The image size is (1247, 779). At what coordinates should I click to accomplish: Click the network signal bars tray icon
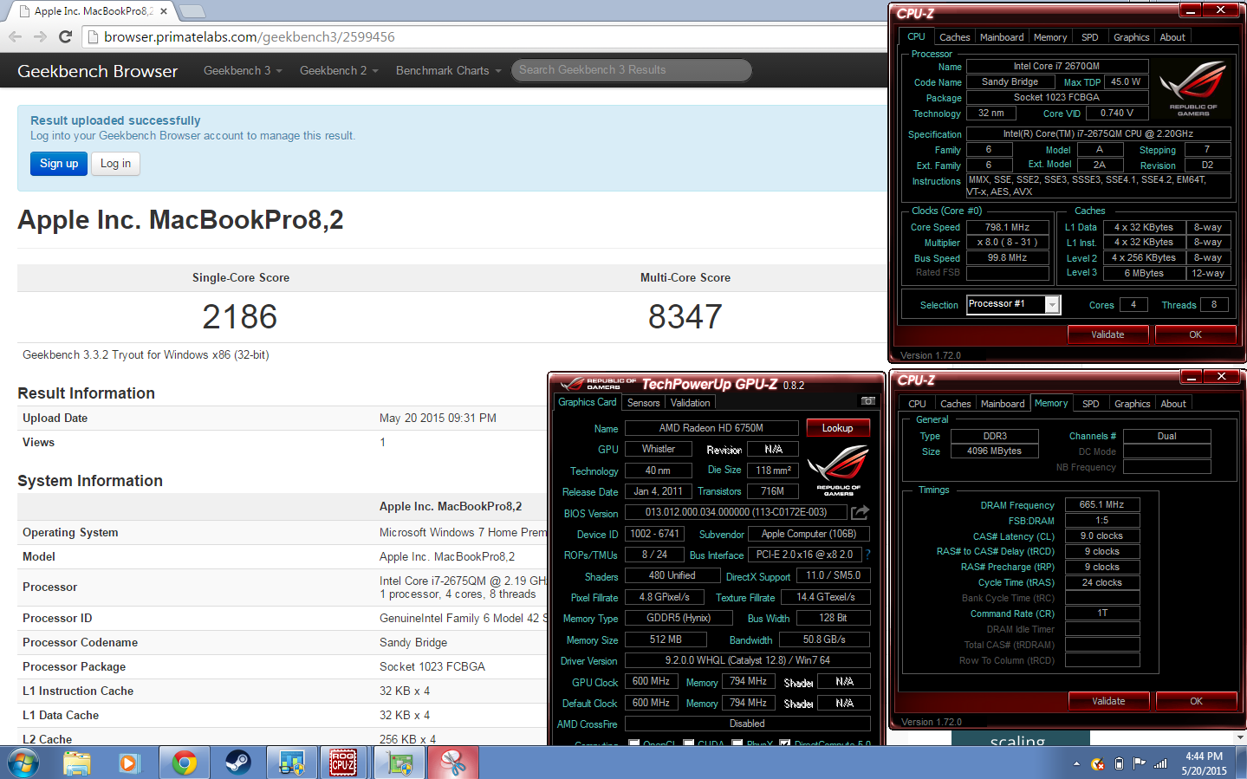click(1160, 764)
